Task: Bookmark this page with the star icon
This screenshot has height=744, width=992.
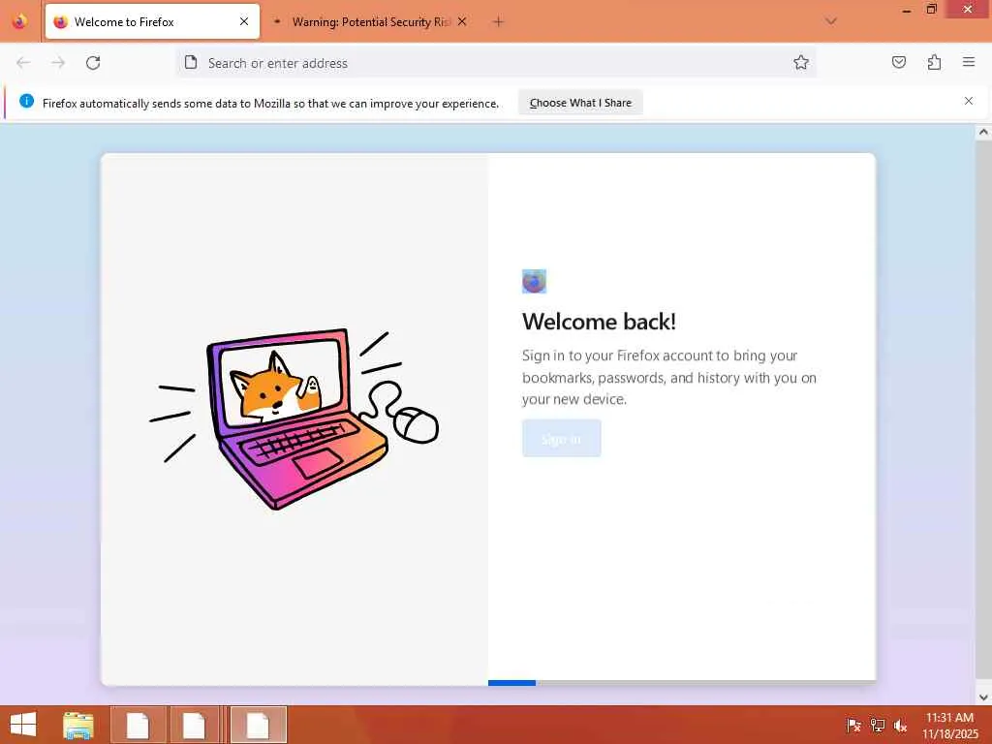Action: pos(801,63)
